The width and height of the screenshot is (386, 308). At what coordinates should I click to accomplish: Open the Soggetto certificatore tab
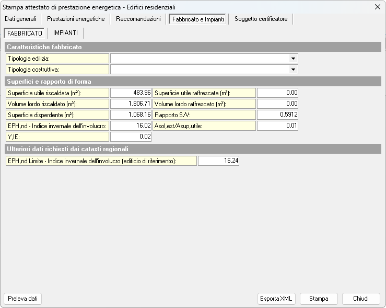[x=261, y=19]
